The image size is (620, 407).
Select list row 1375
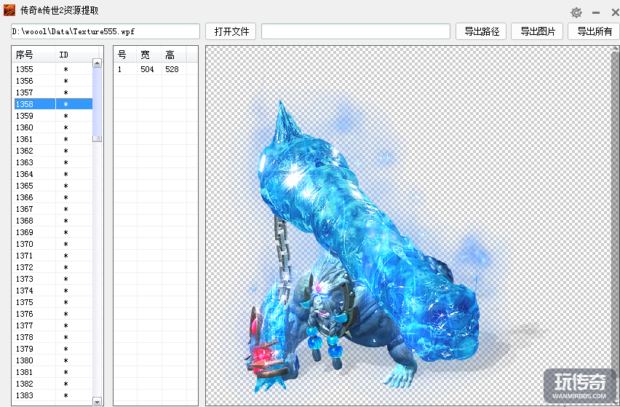coord(53,302)
